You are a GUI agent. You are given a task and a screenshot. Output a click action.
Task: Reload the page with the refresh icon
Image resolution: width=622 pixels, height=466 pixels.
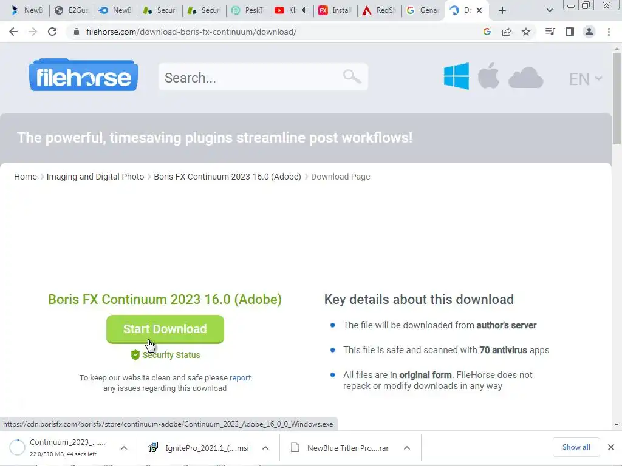(x=52, y=32)
